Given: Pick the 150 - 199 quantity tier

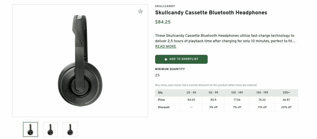Looking at the screenshot, I should 262,92.
